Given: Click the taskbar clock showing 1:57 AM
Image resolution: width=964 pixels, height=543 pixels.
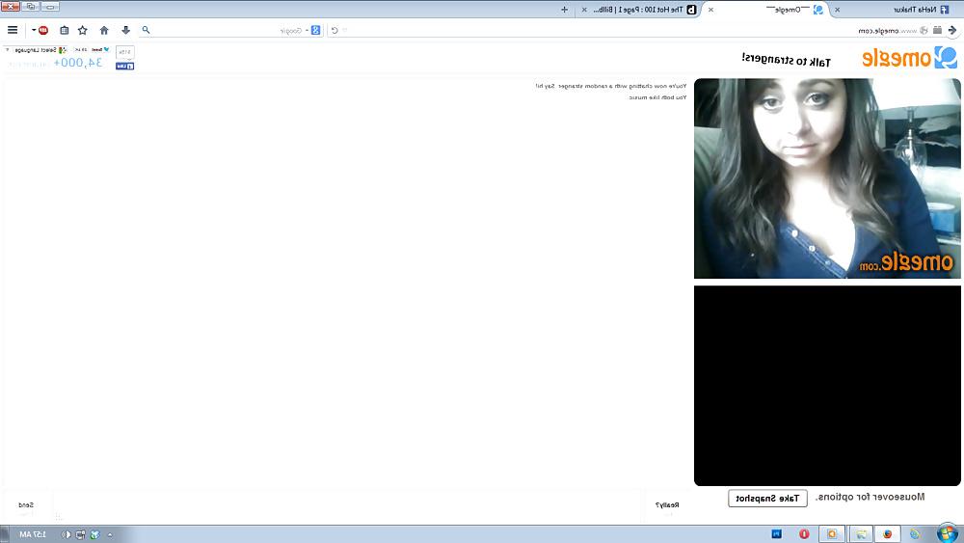Looking at the screenshot, I should pos(33,534).
